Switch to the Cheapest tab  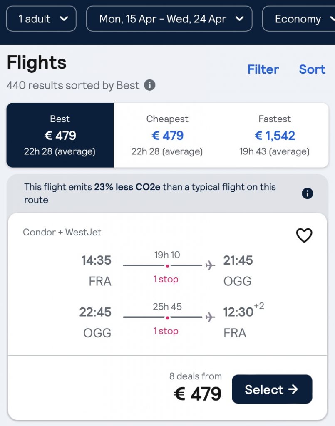[x=167, y=135]
